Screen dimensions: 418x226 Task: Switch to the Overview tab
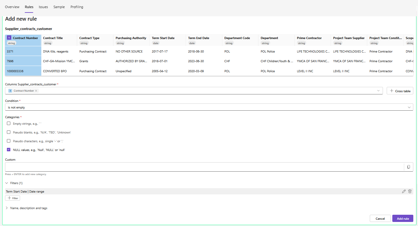pyautogui.click(x=12, y=7)
